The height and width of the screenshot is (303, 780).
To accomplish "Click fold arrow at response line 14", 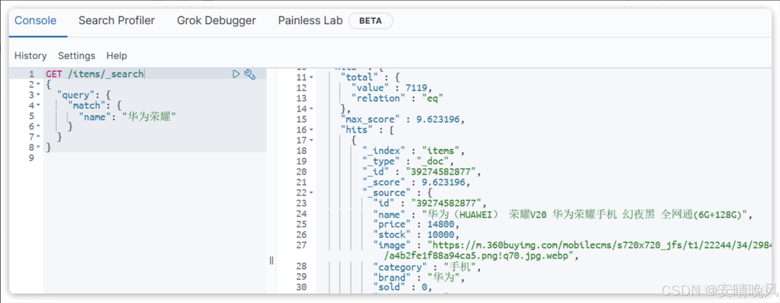I will pos(311,109).
